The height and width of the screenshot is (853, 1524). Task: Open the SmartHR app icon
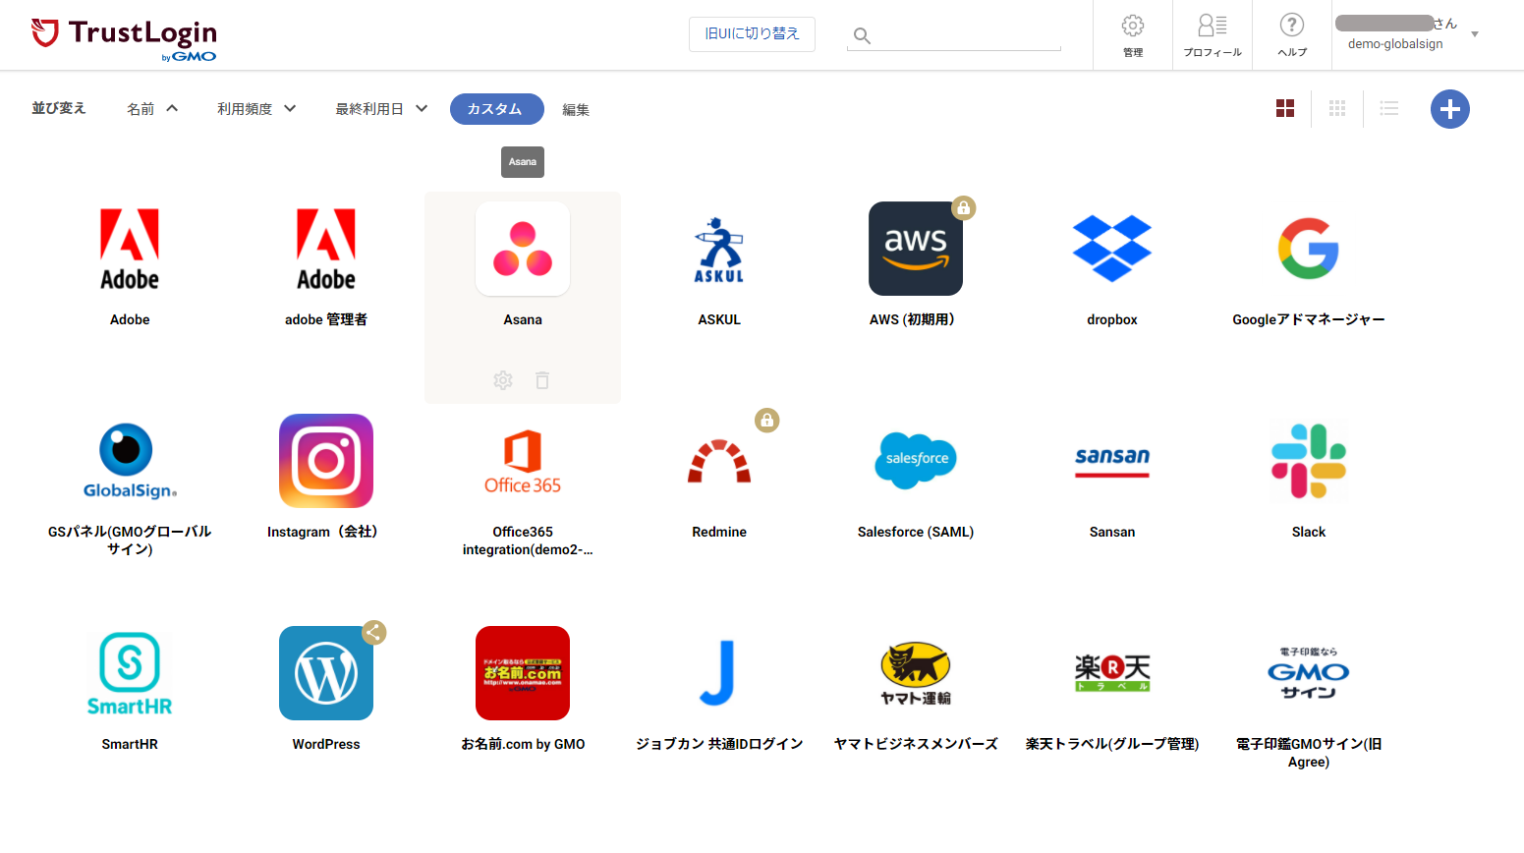pyautogui.click(x=130, y=673)
